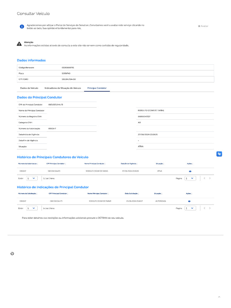Click the blue information icon
The height and width of the screenshot is (308, 231).
[x=22, y=26]
